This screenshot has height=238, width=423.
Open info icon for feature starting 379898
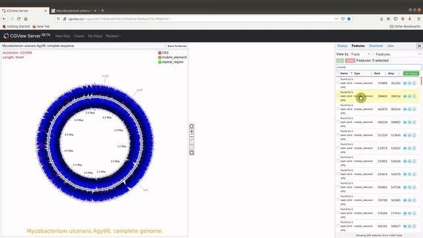[414, 83]
